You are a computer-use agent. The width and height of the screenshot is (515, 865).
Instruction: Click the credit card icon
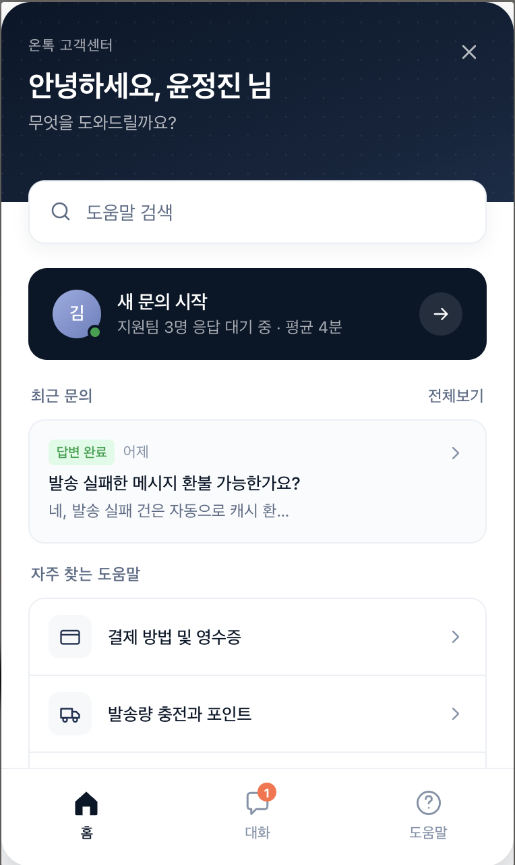(x=70, y=637)
